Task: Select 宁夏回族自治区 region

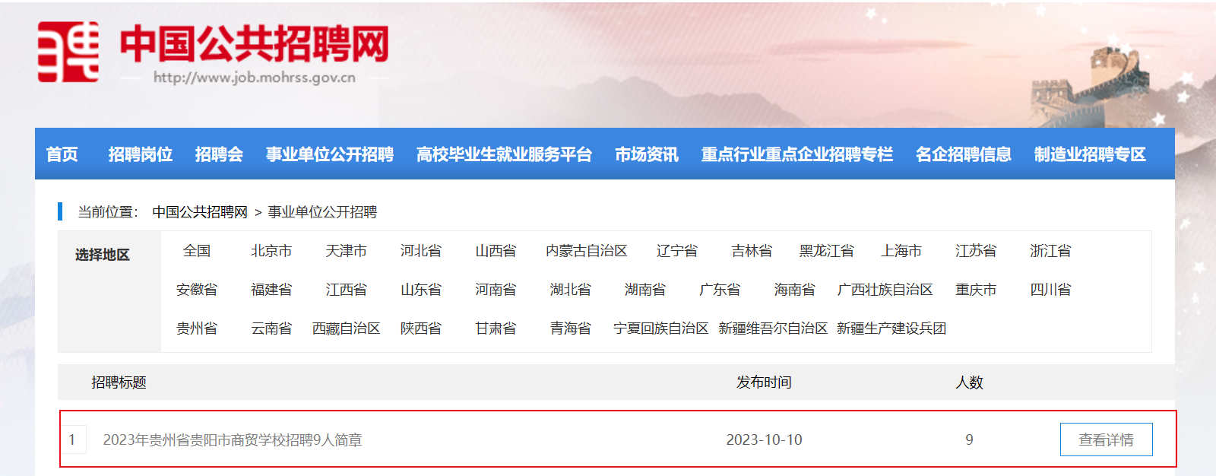Action: point(660,328)
